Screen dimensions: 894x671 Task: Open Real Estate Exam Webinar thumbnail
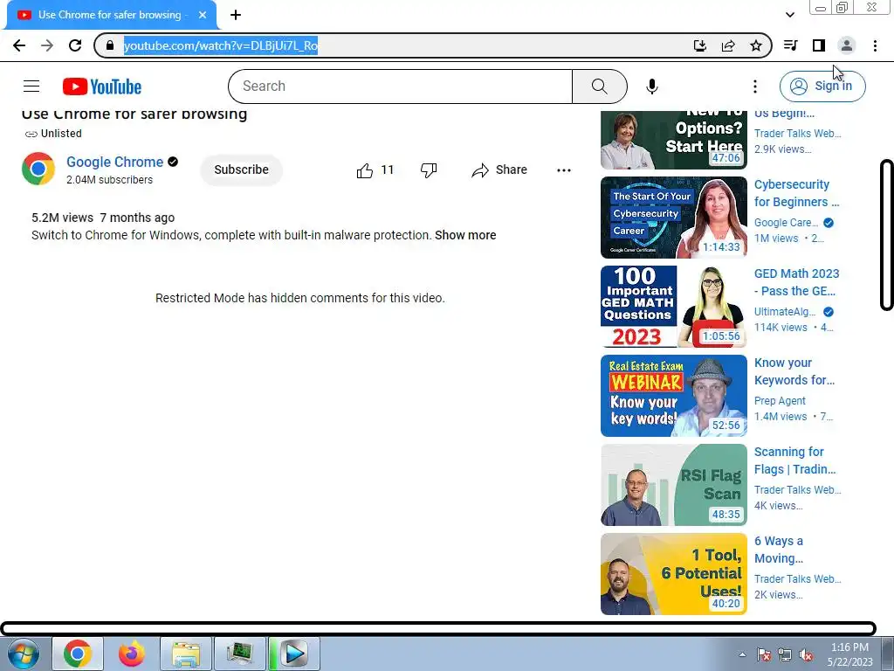673,396
